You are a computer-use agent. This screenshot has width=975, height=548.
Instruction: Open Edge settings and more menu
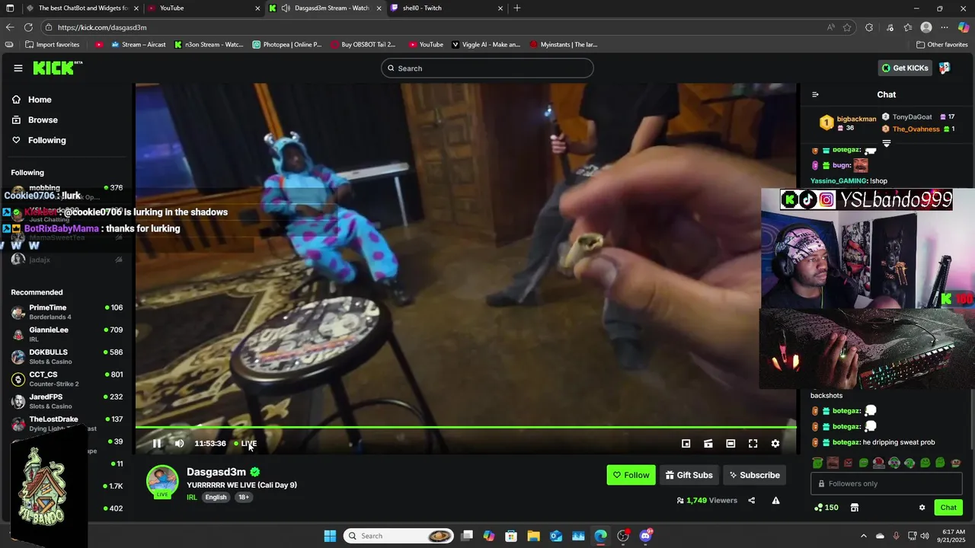point(945,27)
